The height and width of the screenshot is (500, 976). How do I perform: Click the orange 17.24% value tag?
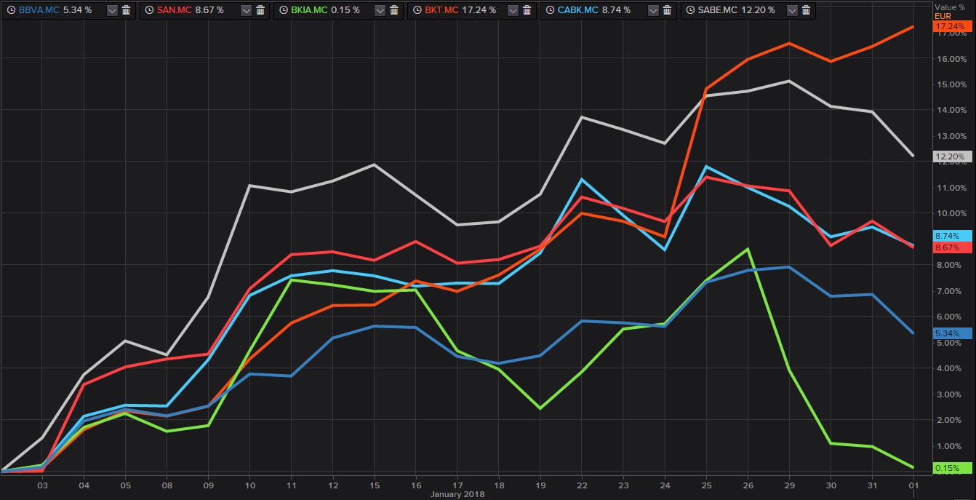pos(952,26)
